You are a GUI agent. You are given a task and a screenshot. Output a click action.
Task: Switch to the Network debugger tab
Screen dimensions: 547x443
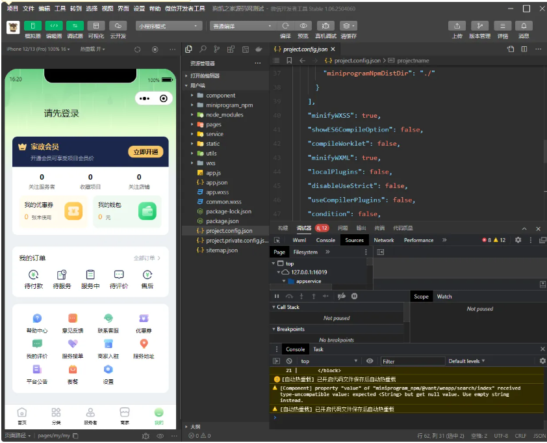384,239
